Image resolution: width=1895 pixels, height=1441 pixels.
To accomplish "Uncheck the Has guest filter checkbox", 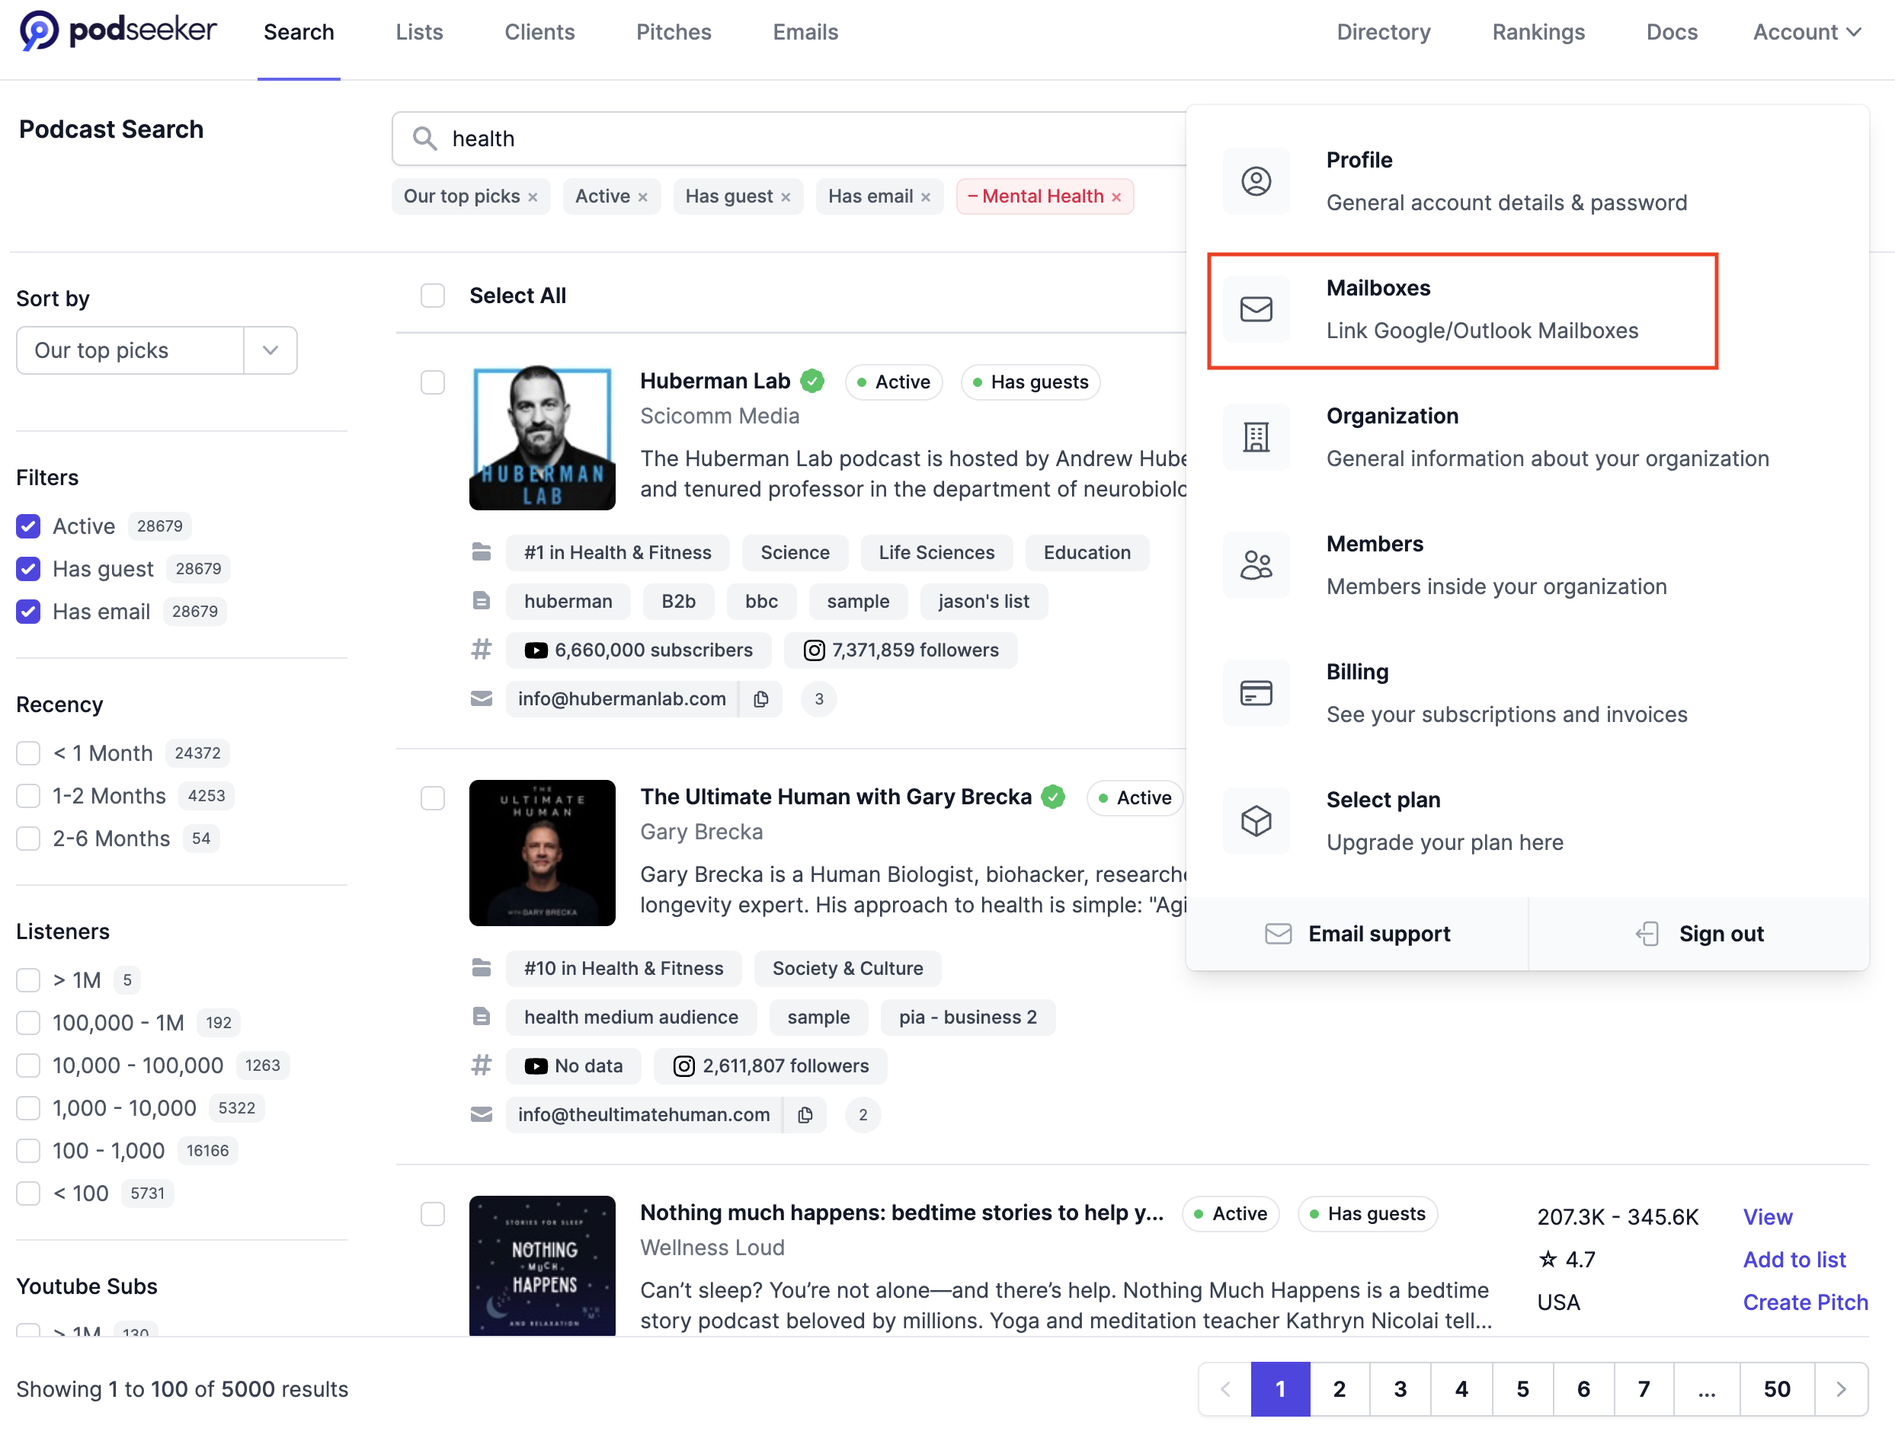I will point(28,569).
